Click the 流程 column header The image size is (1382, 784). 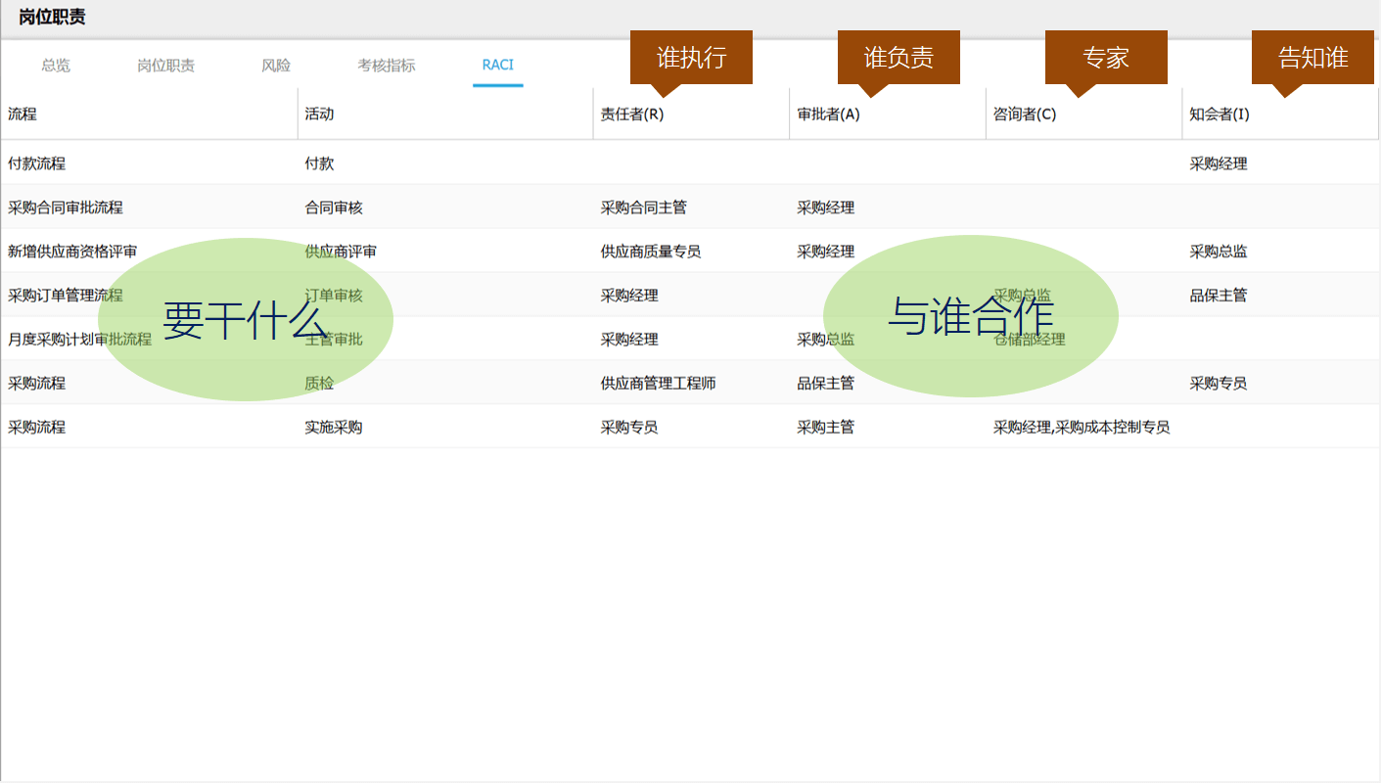(x=23, y=115)
